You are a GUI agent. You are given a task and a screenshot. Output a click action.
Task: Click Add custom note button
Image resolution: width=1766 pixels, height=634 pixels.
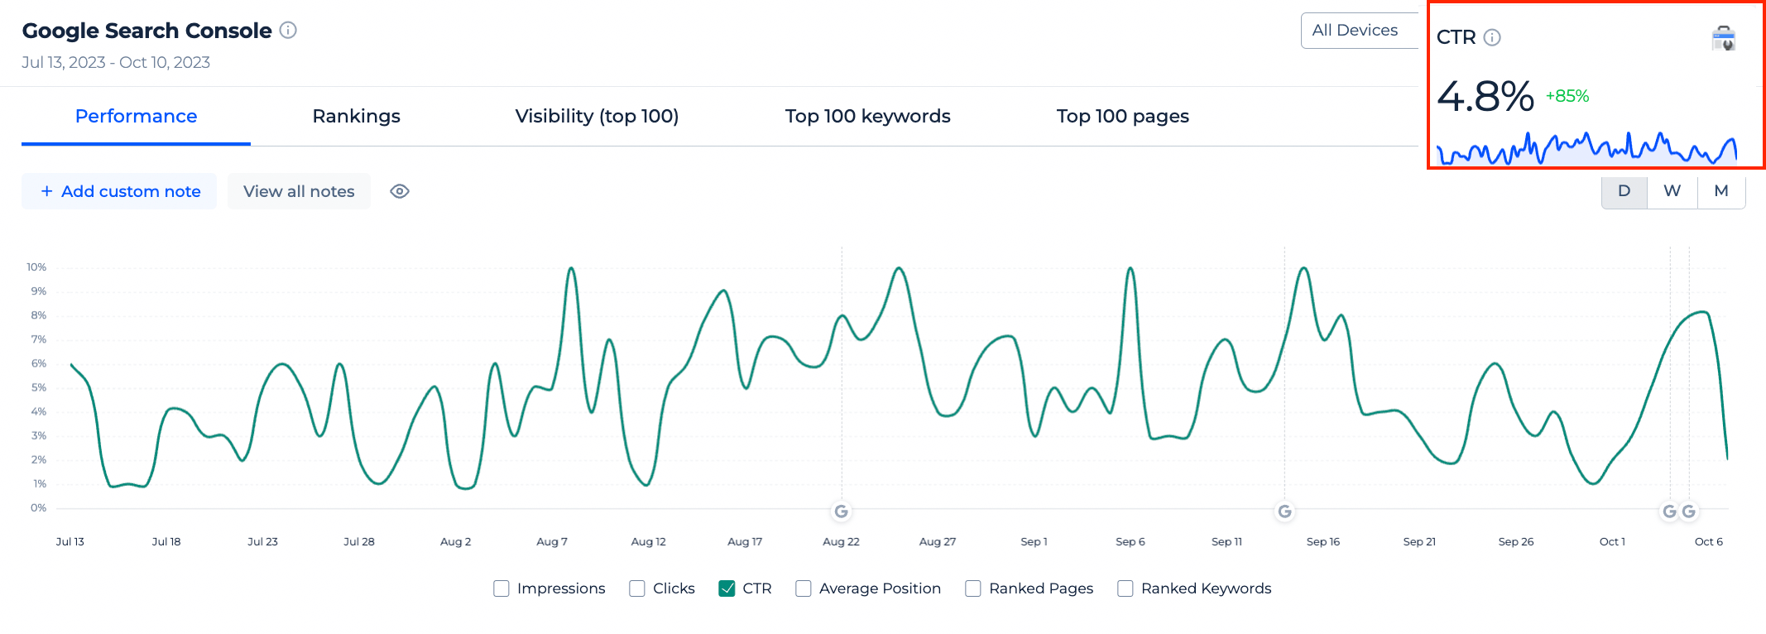click(119, 191)
